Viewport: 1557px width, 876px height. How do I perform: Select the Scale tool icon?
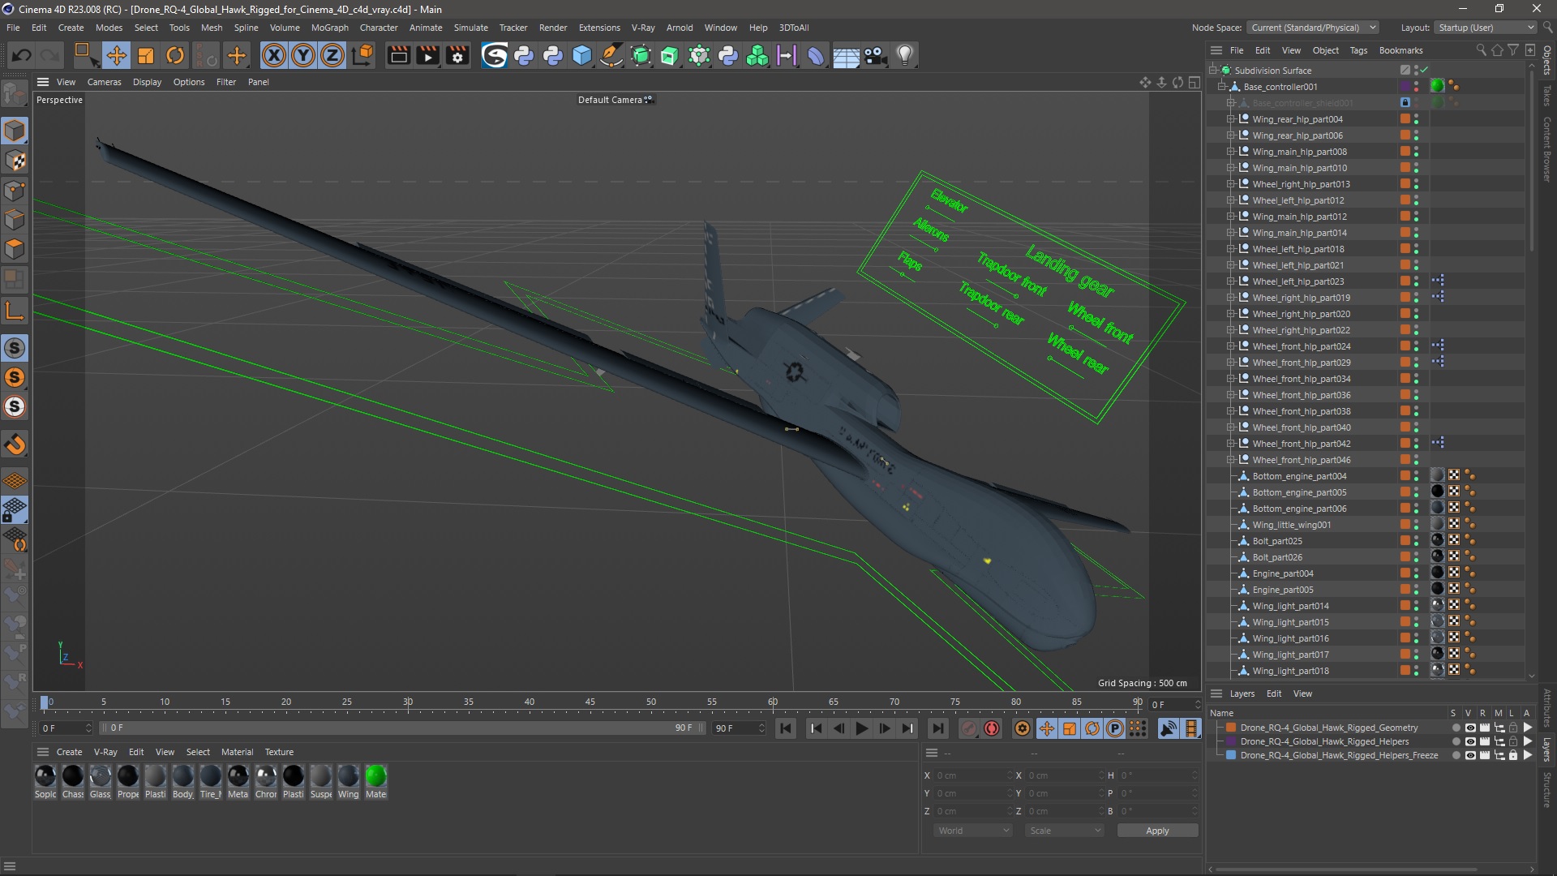(145, 55)
